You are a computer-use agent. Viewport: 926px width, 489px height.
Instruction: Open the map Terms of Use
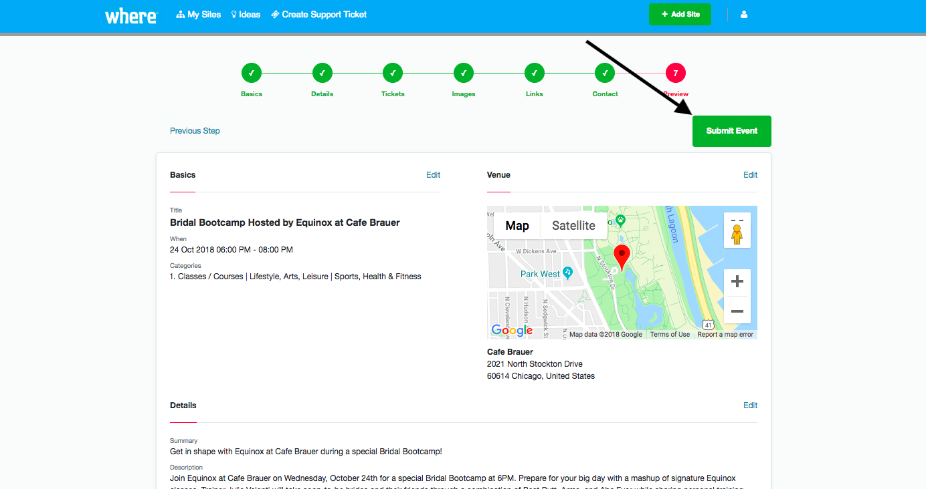coord(670,335)
